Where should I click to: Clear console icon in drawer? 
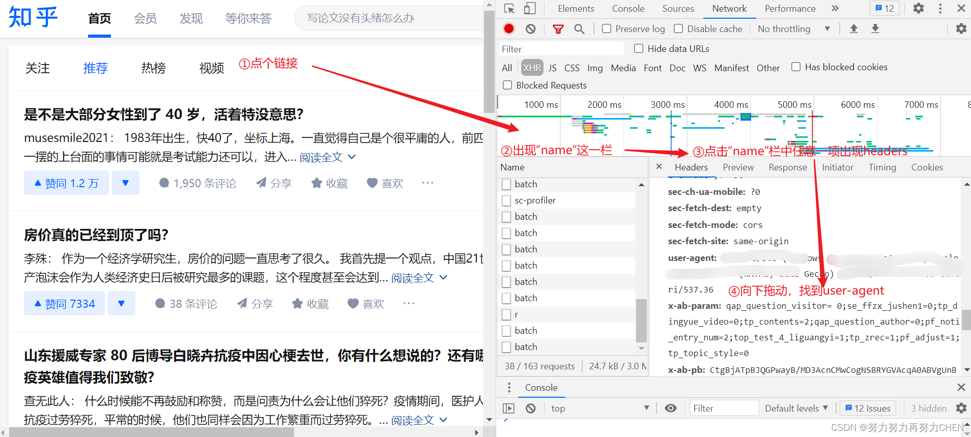click(531, 408)
